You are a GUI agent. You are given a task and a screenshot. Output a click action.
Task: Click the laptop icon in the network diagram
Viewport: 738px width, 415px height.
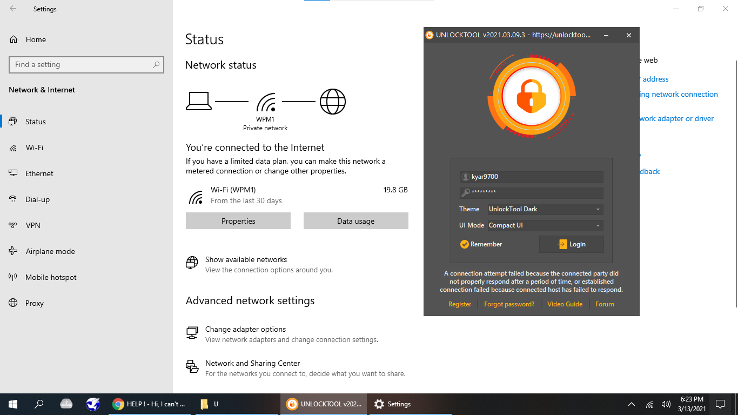click(199, 102)
